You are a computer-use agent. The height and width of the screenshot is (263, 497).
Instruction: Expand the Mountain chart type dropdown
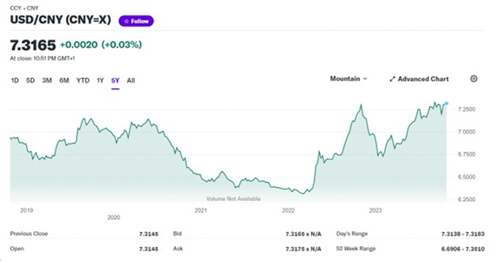(x=349, y=79)
